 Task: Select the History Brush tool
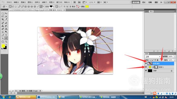point(6,26)
